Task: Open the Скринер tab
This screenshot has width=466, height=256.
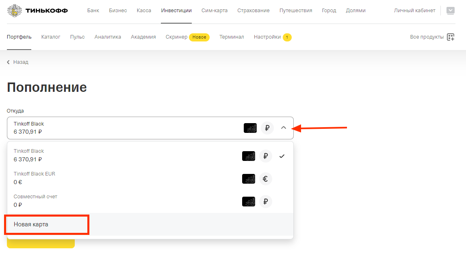Action: [177, 37]
